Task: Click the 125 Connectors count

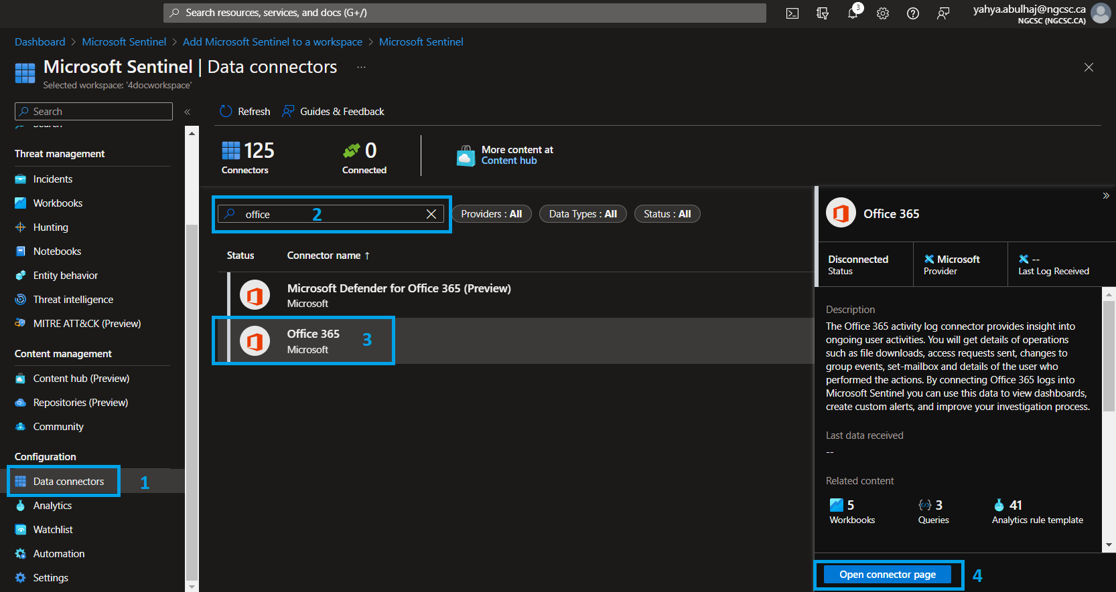Action: pos(248,158)
